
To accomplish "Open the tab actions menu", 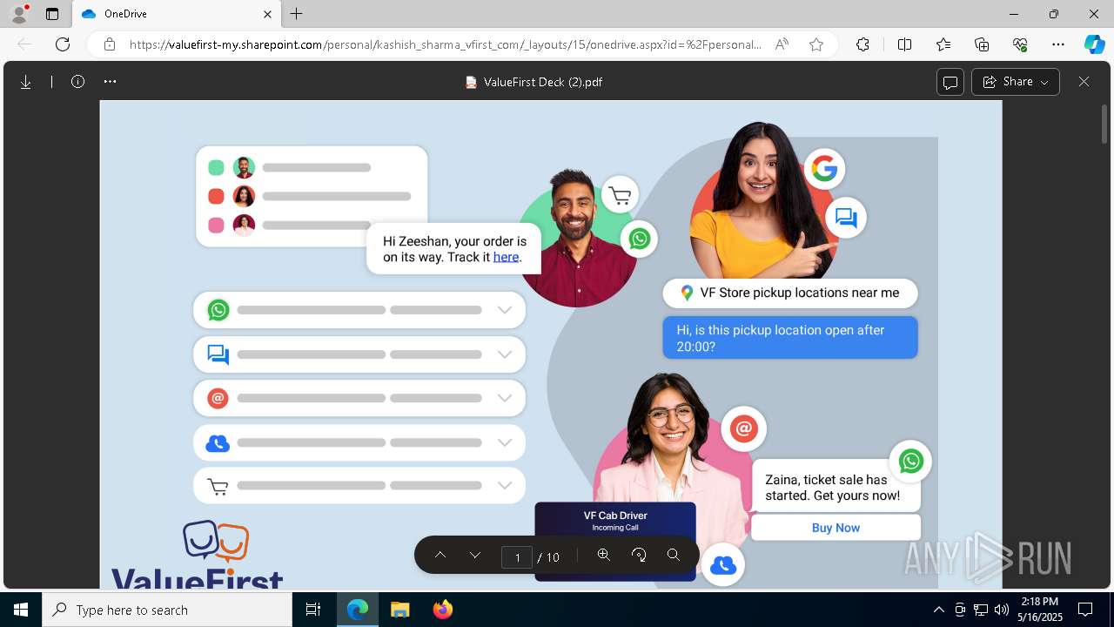I will click(52, 14).
